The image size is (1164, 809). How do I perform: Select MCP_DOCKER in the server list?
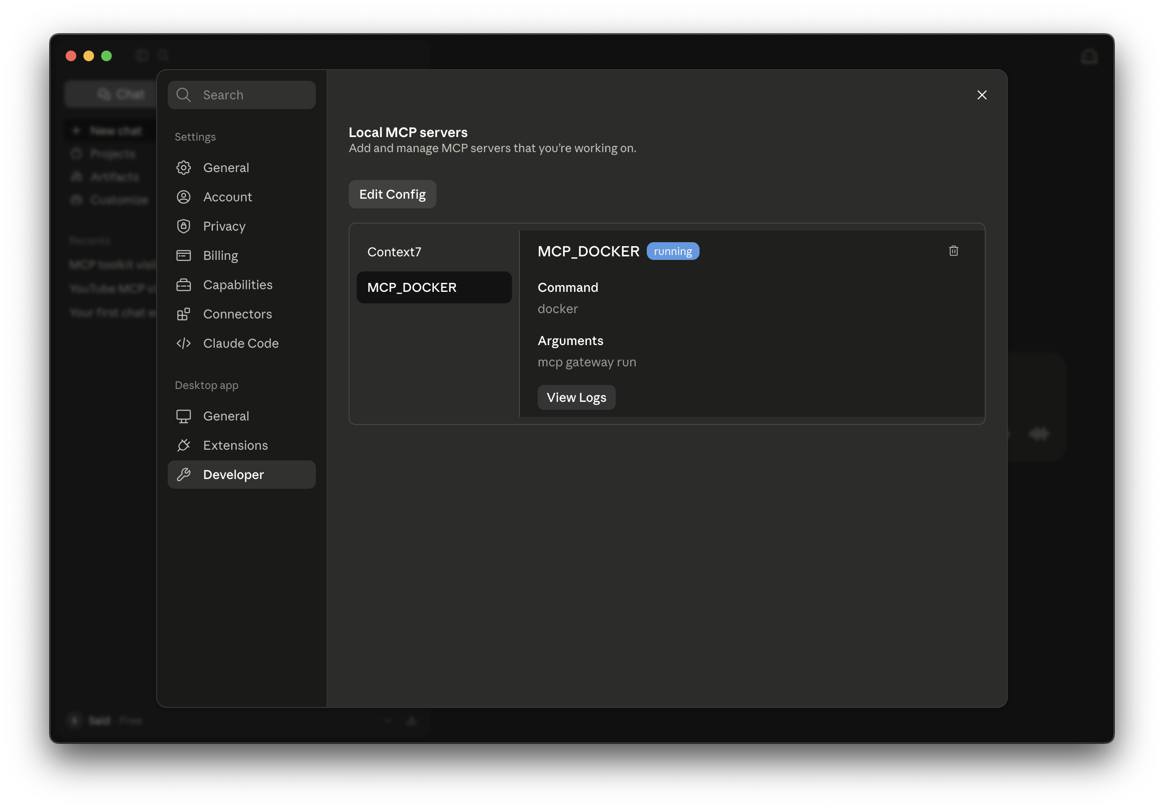click(x=434, y=287)
